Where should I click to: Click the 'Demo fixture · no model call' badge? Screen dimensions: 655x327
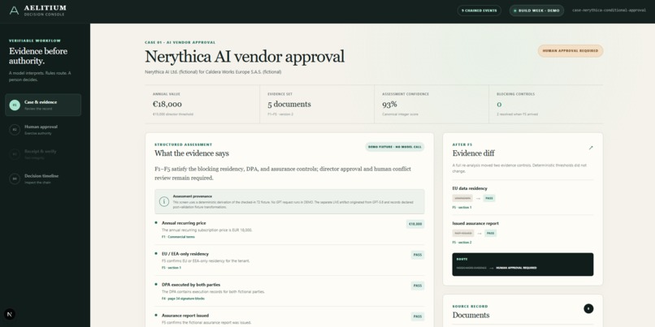tap(394, 147)
